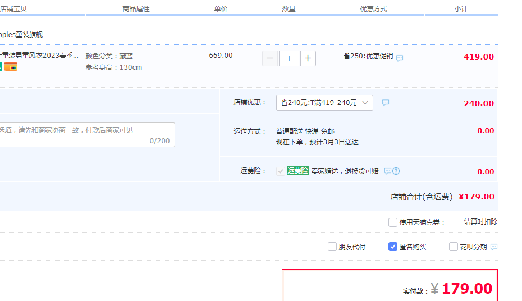Open the 店铺优惠 discount dropdown
522x301 pixels.
pos(324,103)
